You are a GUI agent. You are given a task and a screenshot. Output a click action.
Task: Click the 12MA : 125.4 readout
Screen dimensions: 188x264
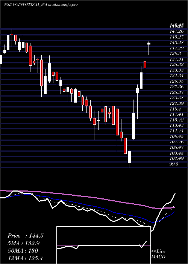(x=25, y=258)
